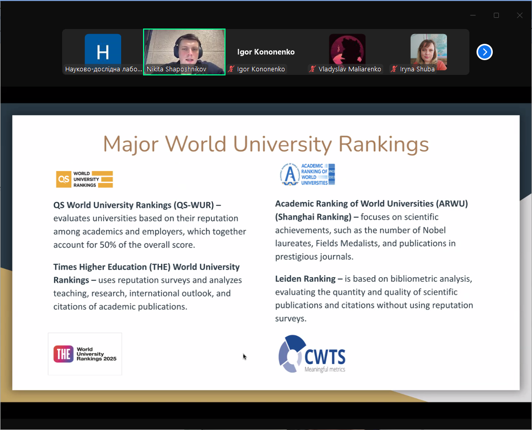Select the Nikita Shaposhnikov video tile

[x=184, y=52]
